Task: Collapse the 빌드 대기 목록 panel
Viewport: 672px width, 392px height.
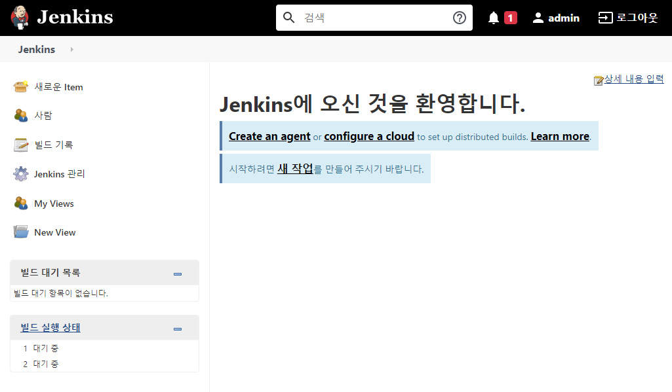Action: coord(178,274)
